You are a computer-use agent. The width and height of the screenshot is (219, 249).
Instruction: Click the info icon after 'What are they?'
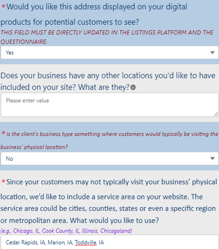(133, 87)
